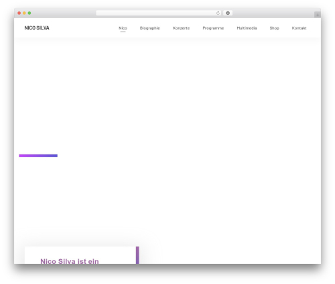Image resolution: width=335 pixels, height=284 pixels.
Task: Visit the Shop page
Action: (x=275, y=28)
